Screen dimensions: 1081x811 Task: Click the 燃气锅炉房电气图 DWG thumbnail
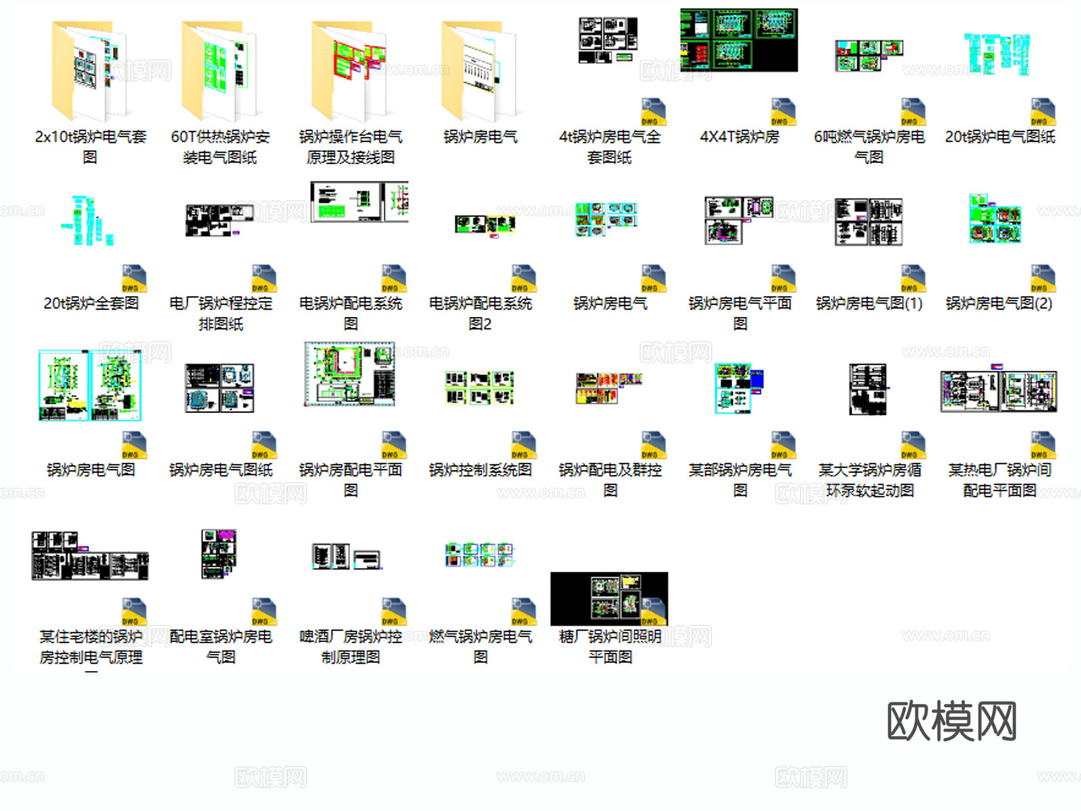[480, 554]
